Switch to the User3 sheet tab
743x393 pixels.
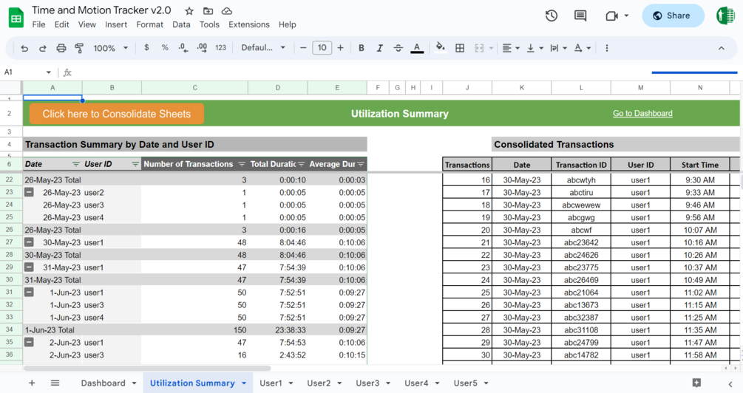click(367, 383)
